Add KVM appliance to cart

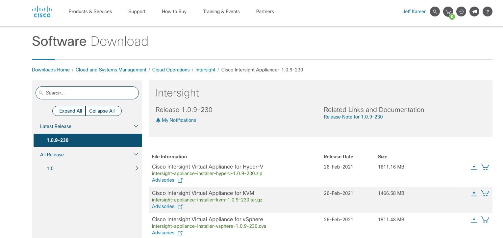tap(485, 193)
